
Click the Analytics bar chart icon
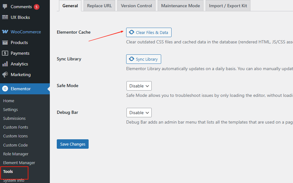point(5,64)
